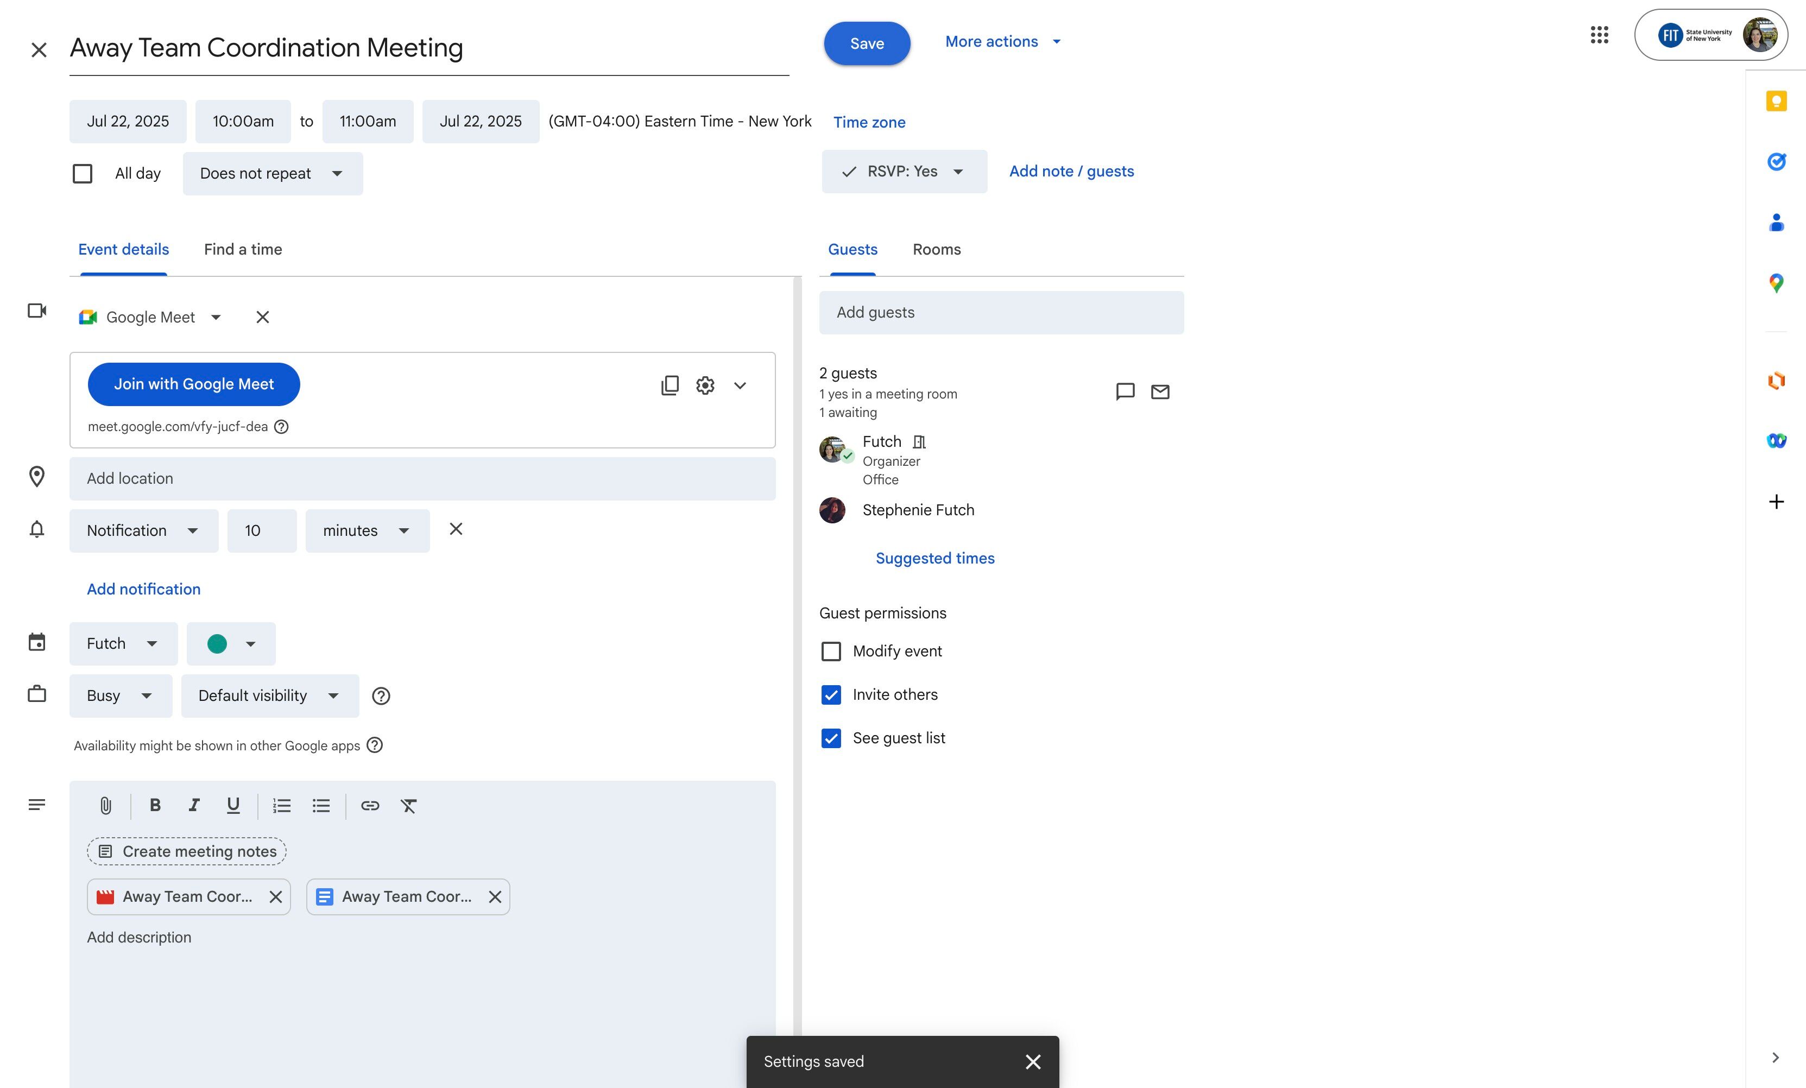This screenshot has width=1806, height=1088.
Task: Switch to Find a time tab
Action: click(243, 250)
